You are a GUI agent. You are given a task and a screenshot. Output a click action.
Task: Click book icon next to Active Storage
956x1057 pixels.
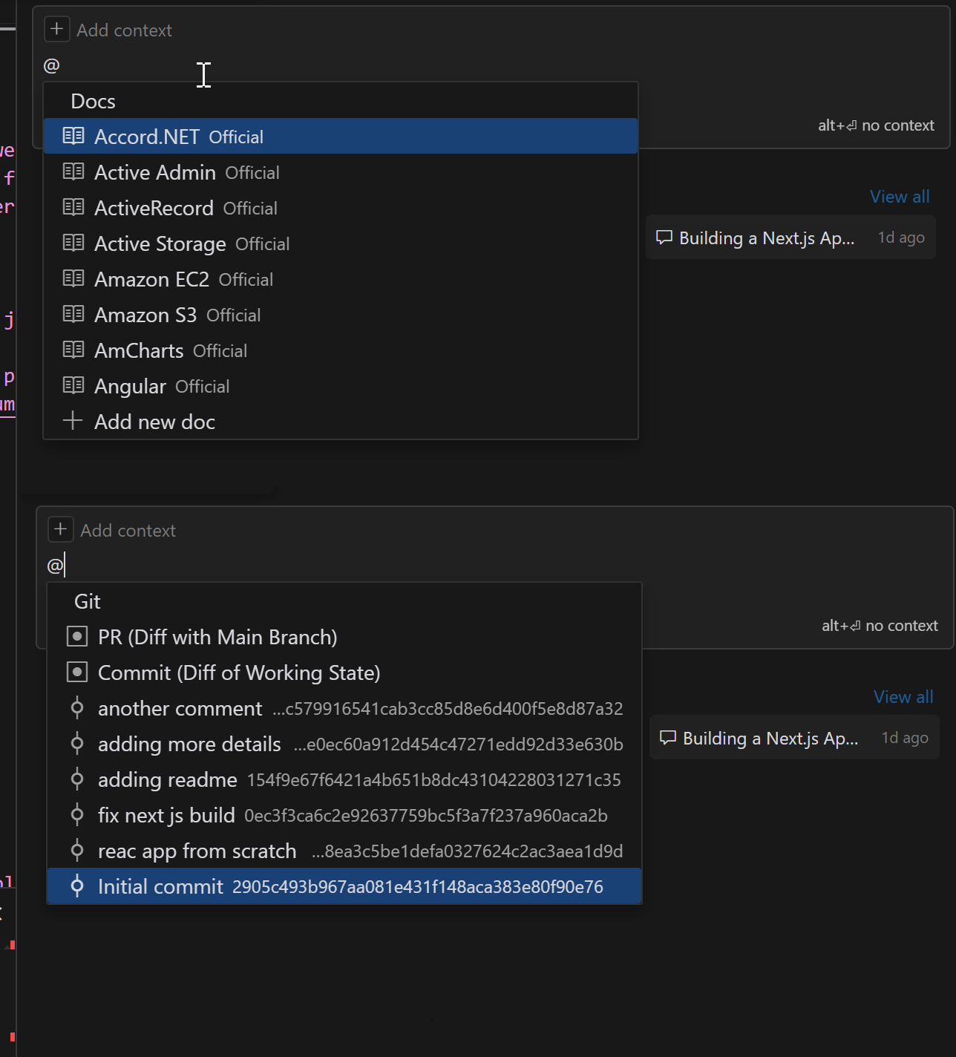tap(73, 243)
